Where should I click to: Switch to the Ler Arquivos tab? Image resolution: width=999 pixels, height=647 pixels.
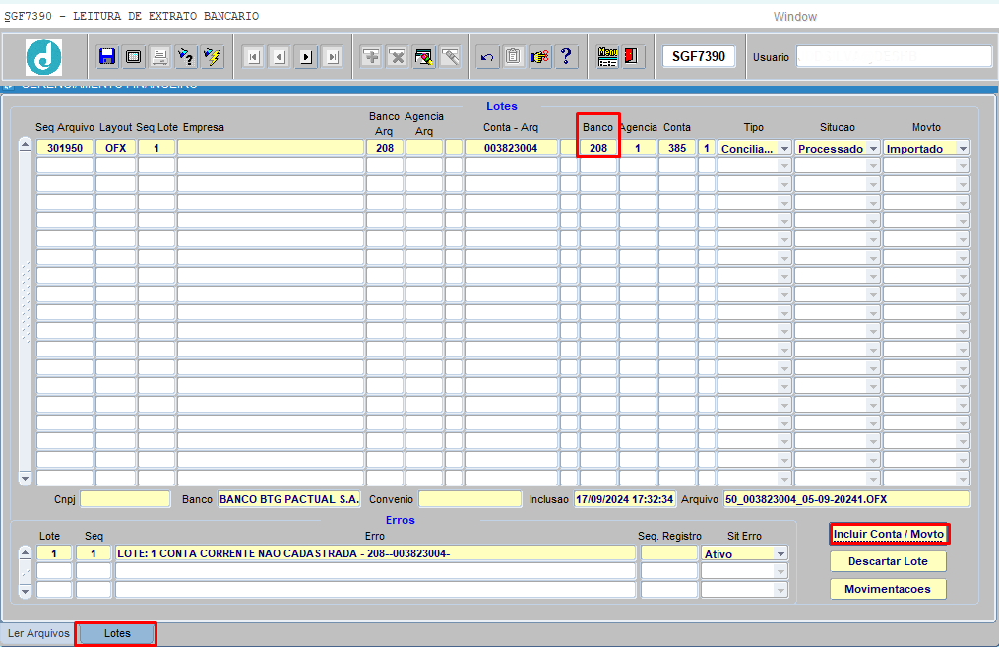coord(38,633)
